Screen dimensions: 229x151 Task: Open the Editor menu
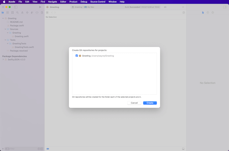pyautogui.click(x=63, y=2)
